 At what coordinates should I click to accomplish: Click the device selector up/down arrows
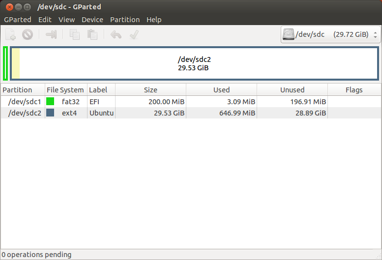[x=375, y=34]
